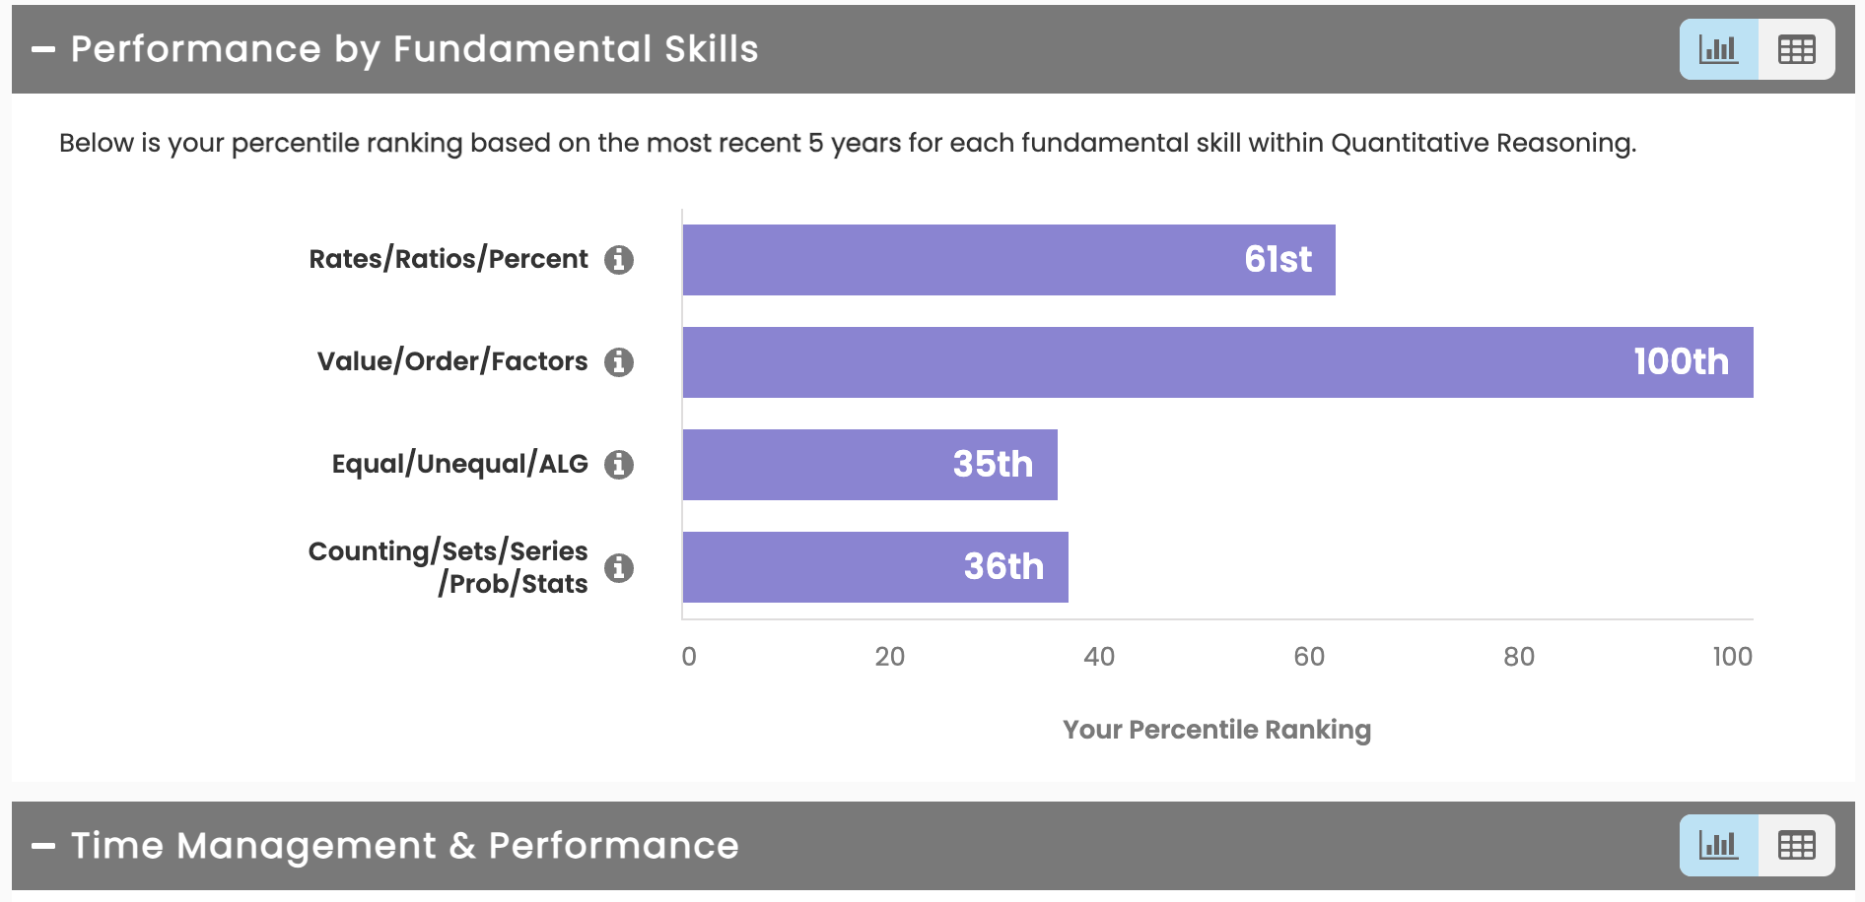The height and width of the screenshot is (902, 1865).
Task: Click the Rates/Ratios/Percent skill label
Action: tap(448, 259)
